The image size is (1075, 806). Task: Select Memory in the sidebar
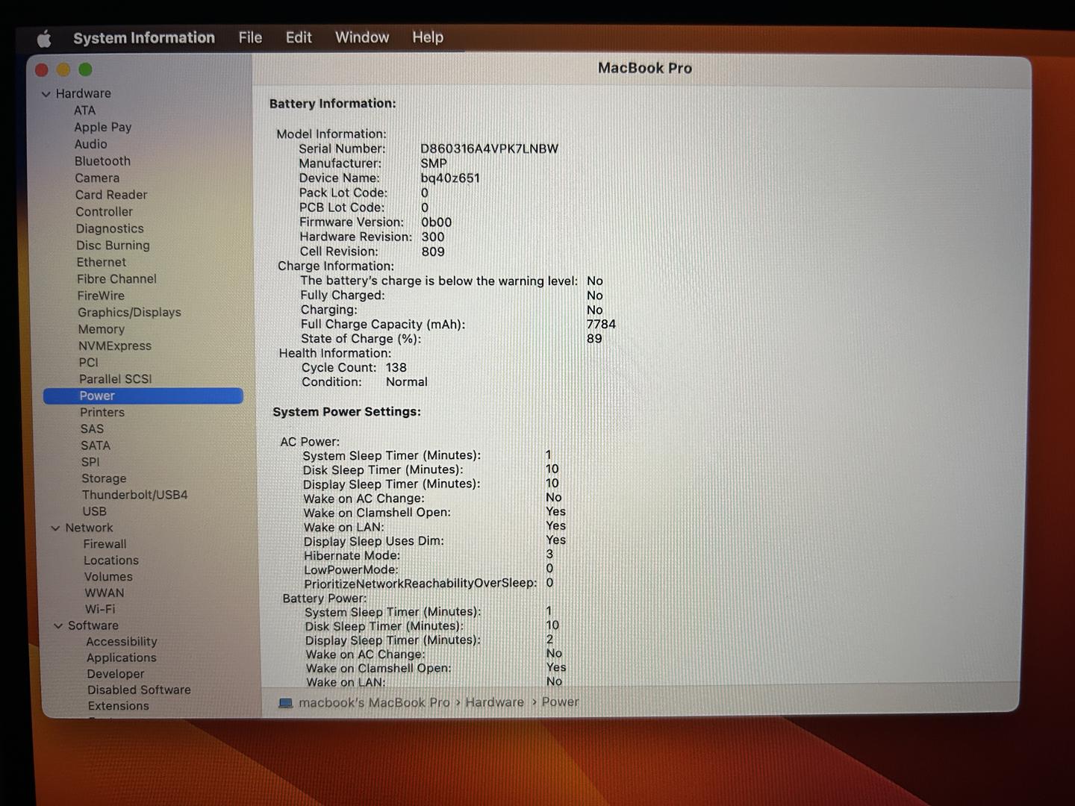point(102,329)
